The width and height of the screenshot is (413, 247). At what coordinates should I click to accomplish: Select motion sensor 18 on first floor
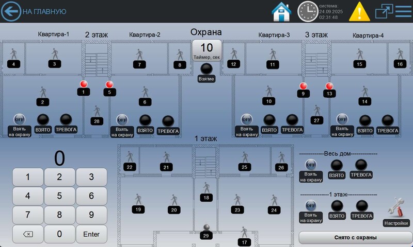tap(206, 189)
